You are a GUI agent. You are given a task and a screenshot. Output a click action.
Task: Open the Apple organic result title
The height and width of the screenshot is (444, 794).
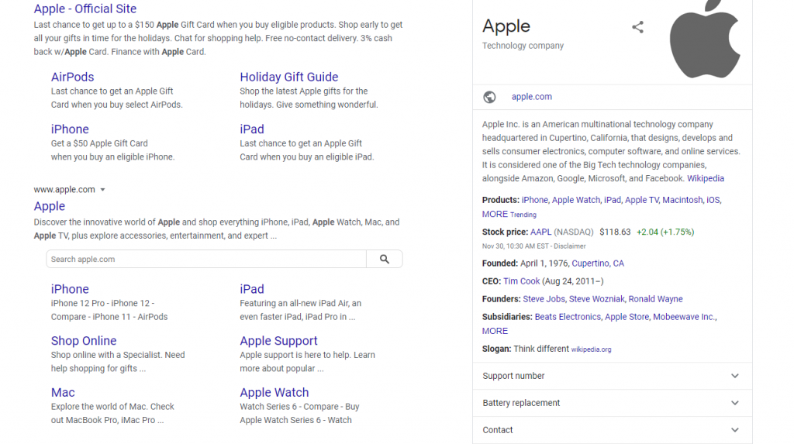click(x=50, y=206)
